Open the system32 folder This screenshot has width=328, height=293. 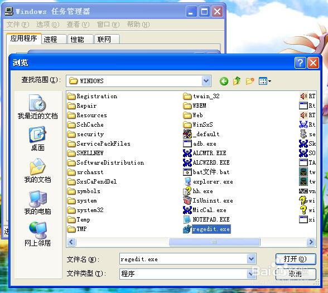coord(85,210)
